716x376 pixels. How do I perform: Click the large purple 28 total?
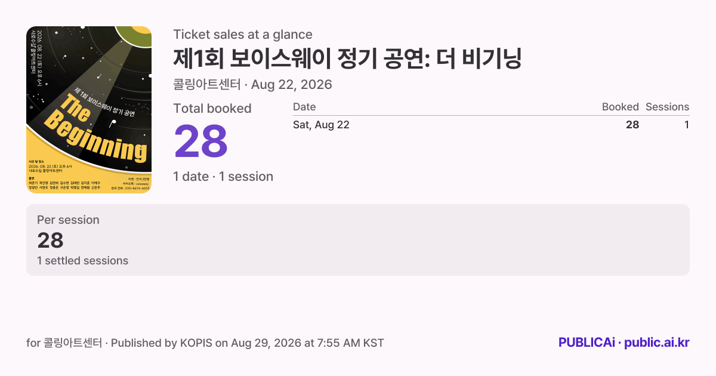coord(201,141)
